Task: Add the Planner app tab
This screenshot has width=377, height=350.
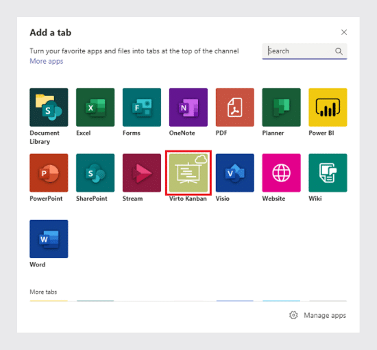Action: click(x=281, y=108)
